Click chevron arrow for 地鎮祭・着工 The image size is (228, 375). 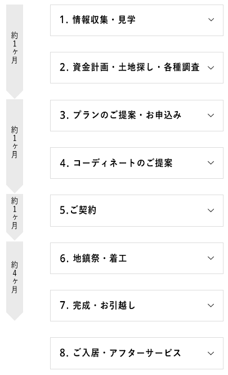coord(211,258)
